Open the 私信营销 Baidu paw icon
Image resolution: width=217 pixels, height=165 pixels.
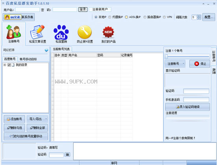click(61, 34)
